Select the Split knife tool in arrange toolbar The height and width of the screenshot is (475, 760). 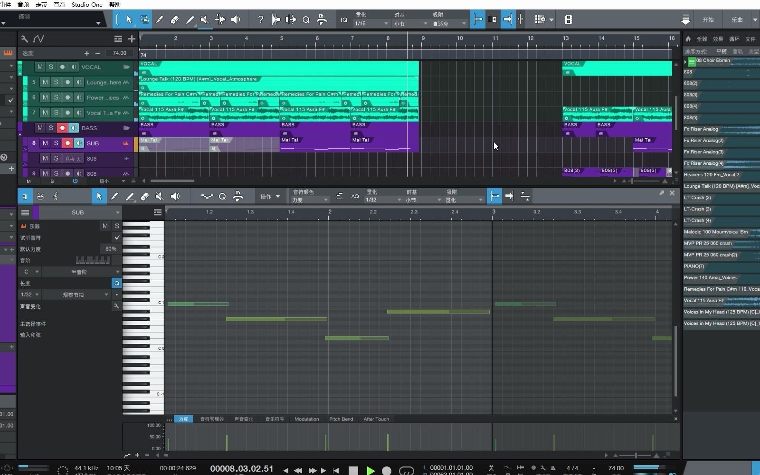160,19
